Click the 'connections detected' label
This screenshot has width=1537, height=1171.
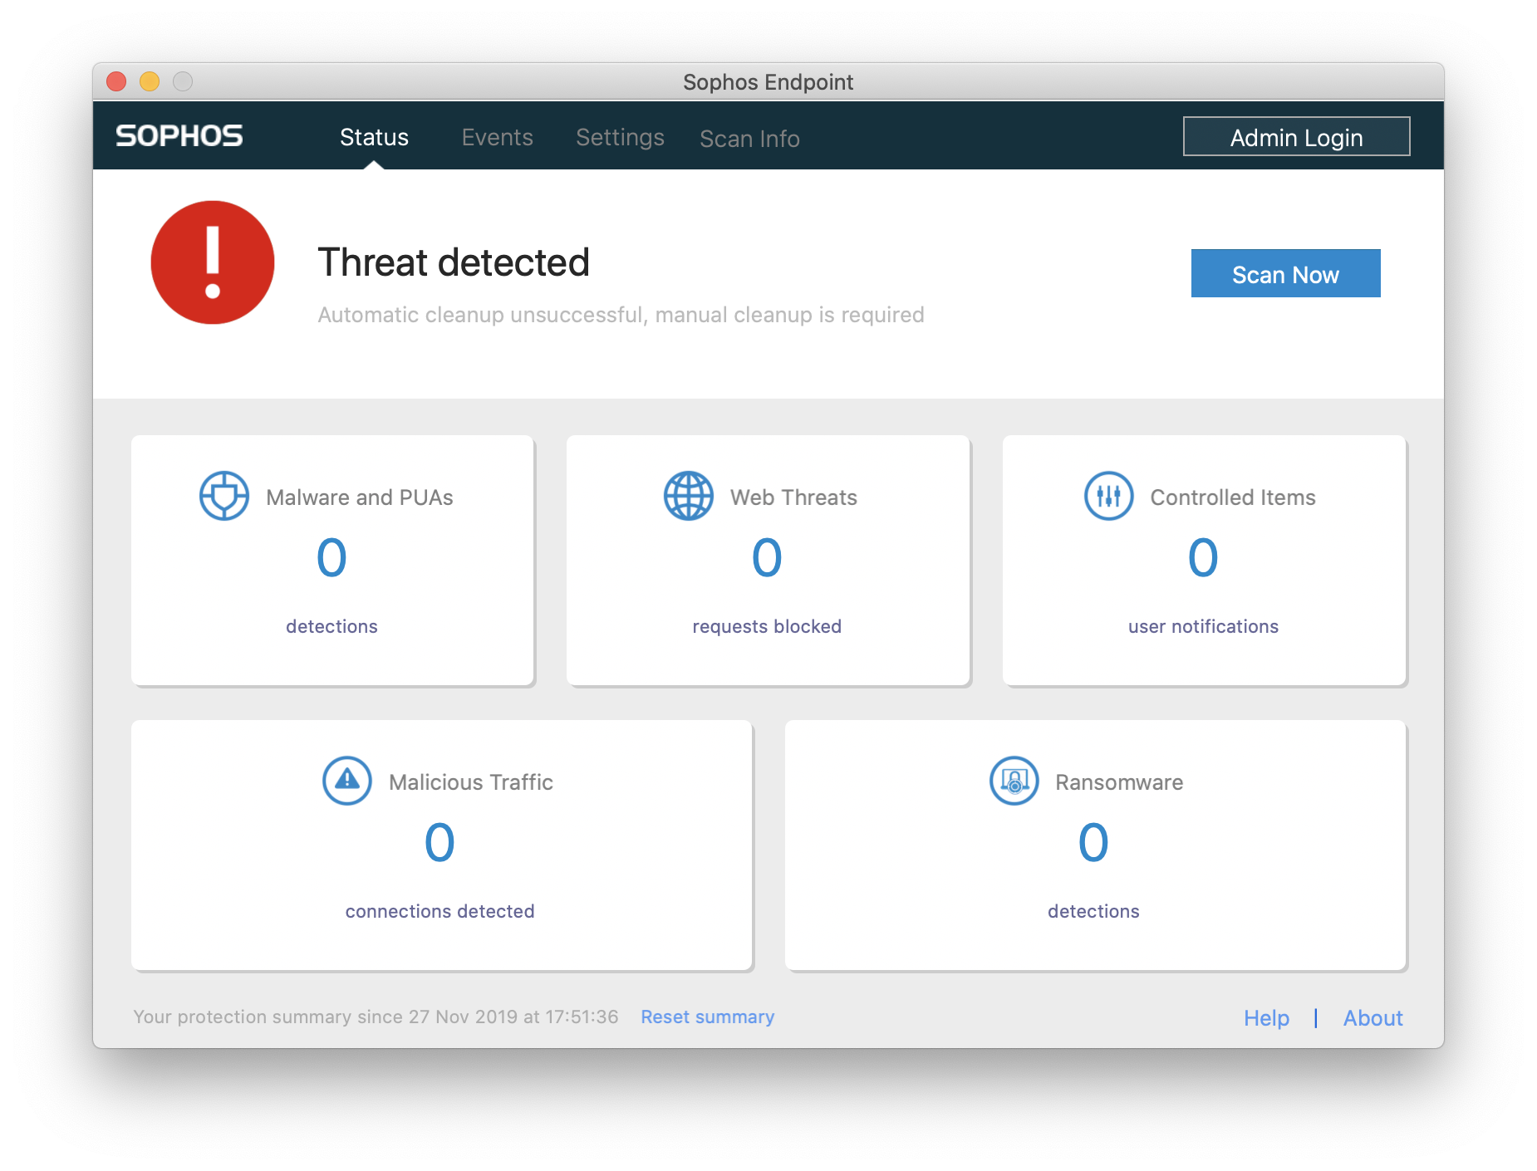point(440,911)
